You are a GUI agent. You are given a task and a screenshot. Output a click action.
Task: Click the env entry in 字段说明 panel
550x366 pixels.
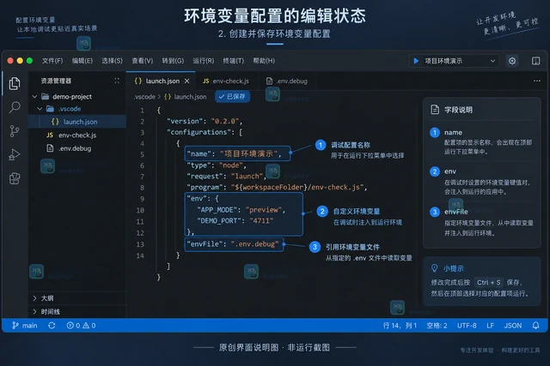[x=481, y=181]
